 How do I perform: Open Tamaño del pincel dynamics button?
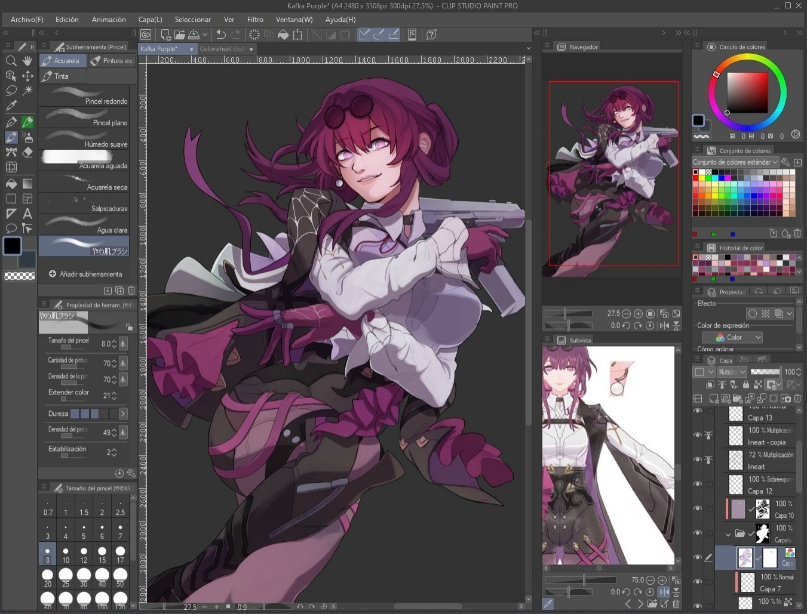tap(123, 344)
